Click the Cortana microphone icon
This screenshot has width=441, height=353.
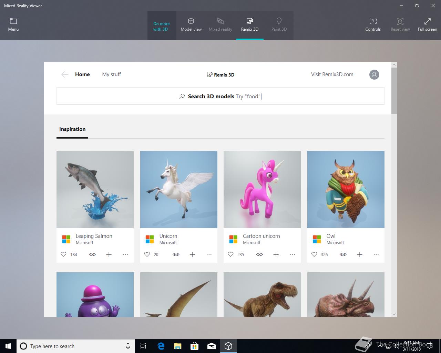[x=128, y=346]
